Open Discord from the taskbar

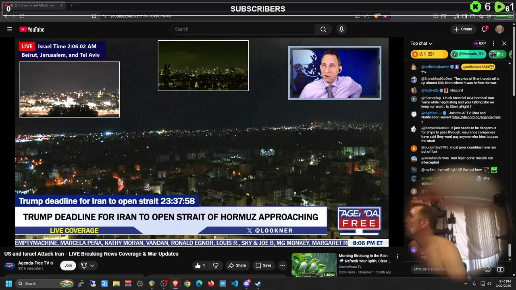(246, 284)
